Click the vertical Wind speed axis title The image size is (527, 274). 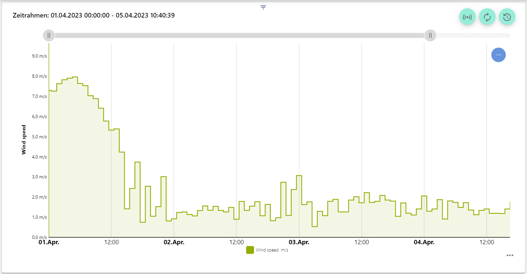pyautogui.click(x=24, y=139)
